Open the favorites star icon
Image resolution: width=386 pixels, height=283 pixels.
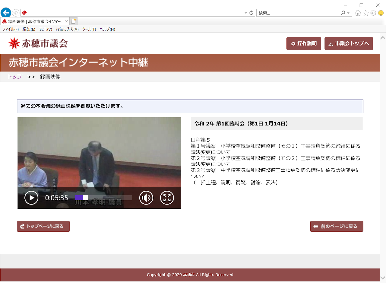tap(366, 13)
